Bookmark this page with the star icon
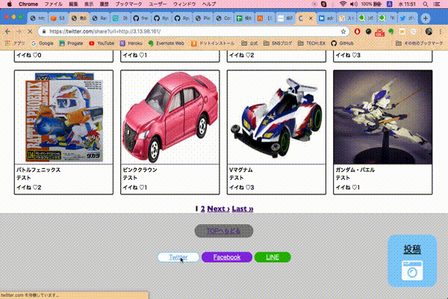Image resolution: width=448 pixels, height=299 pixels. (x=343, y=31)
